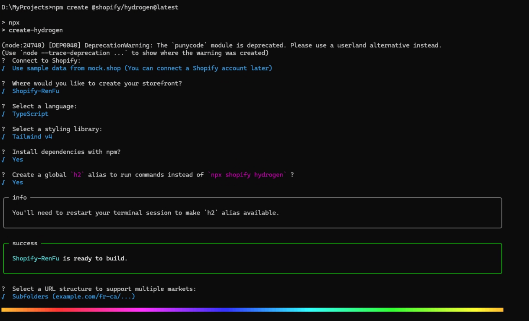Click the 'success' box label

25,244
